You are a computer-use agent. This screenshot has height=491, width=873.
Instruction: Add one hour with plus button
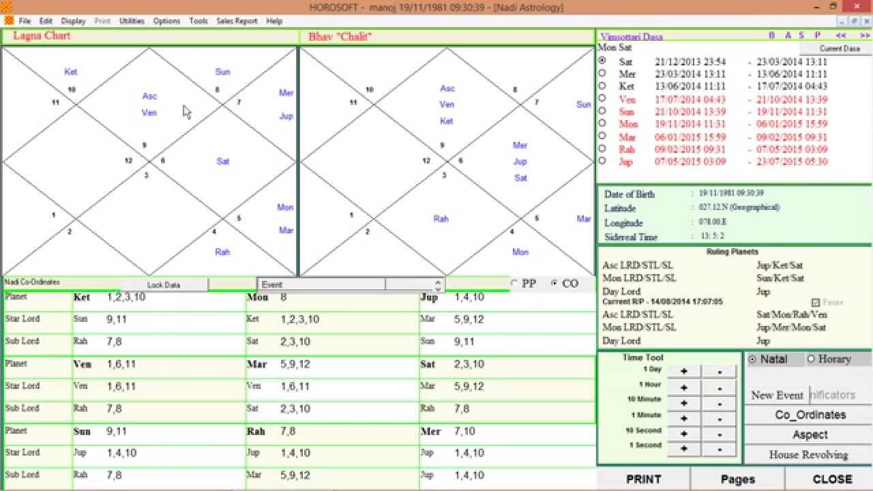coord(684,387)
